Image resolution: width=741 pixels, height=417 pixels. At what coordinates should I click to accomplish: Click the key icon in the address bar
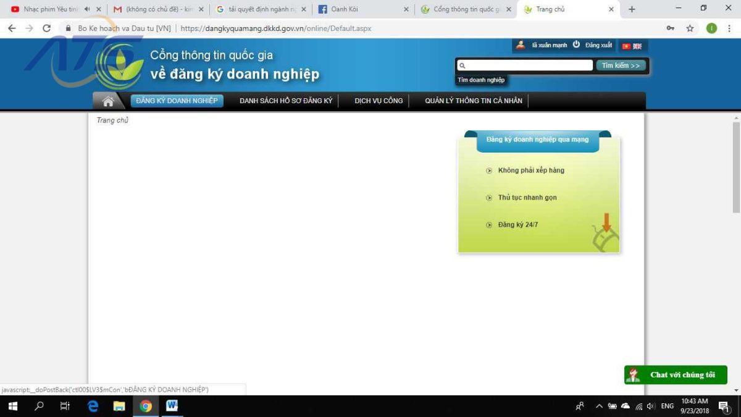(670, 28)
